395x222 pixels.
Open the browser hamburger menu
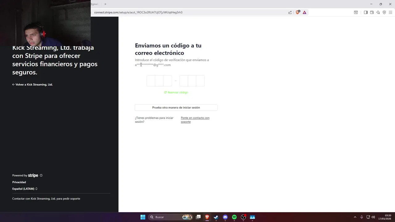[390, 12]
